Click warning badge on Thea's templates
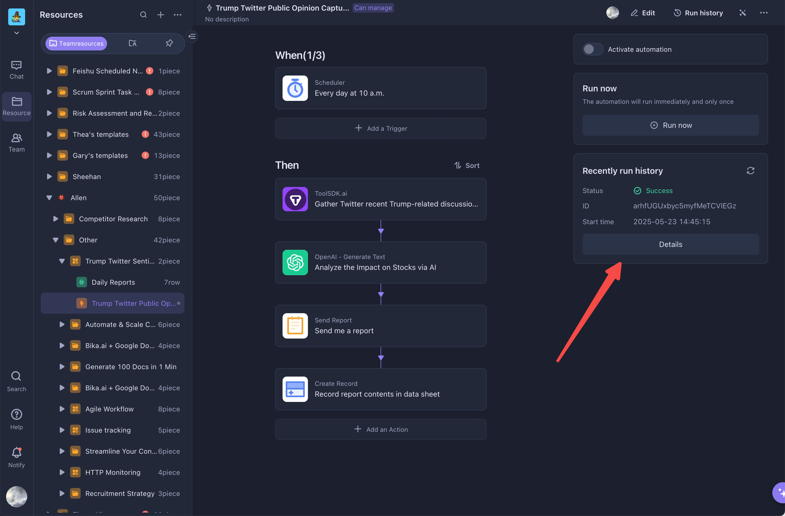 pos(145,134)
